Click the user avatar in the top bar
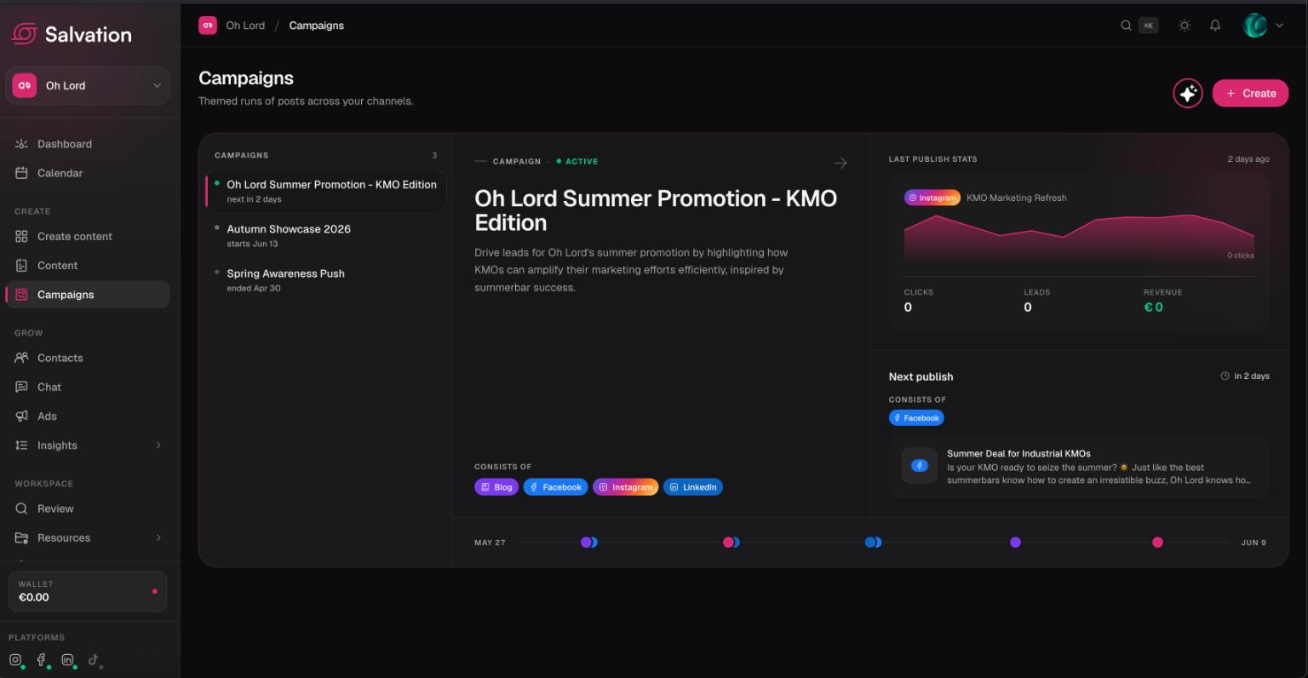This screenshot has width=1308, height=678. coord(1255,26)
